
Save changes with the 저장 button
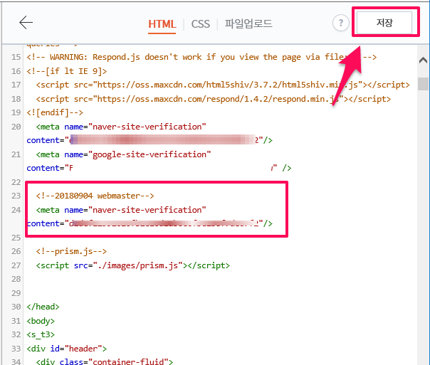tap(384, 23)
